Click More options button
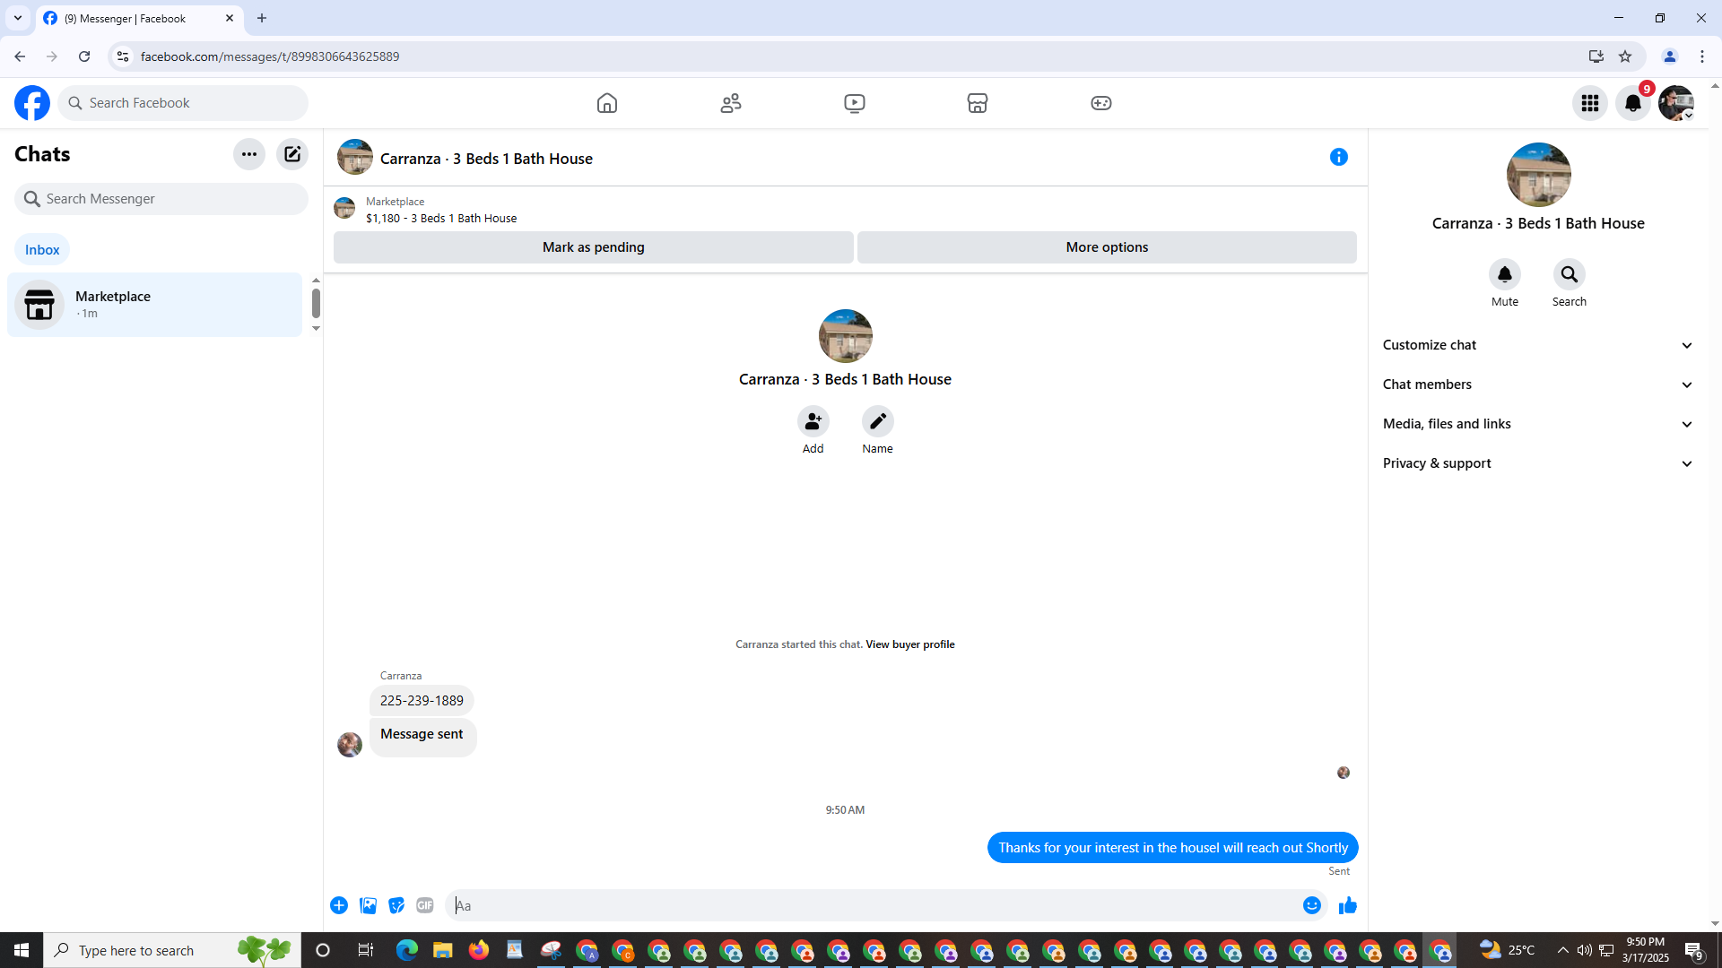 pyautogui.click(x=1107, y=247)
